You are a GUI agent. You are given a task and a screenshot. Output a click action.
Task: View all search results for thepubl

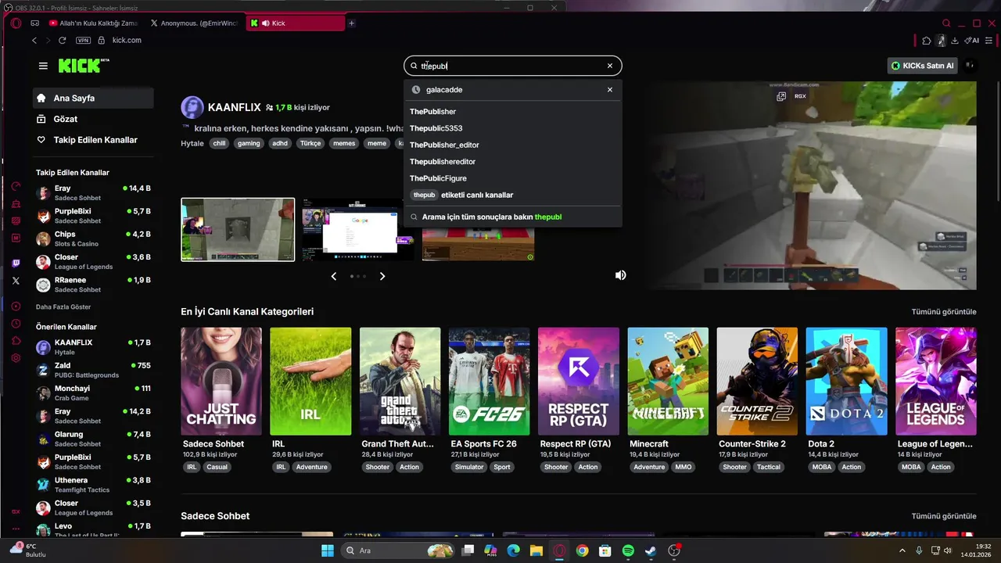[492, 217]
